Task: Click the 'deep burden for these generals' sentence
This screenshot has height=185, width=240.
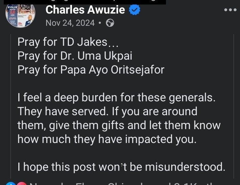Action: (116, 98)
